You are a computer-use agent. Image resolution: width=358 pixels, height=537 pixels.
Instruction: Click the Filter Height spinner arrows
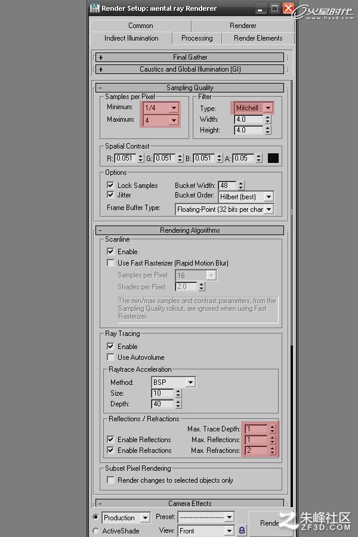[268, 130]
